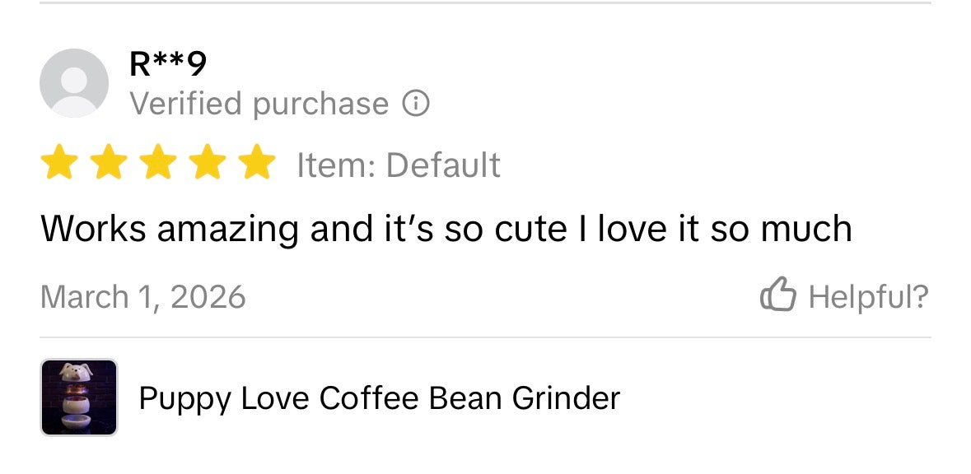This screenshot has height=474, width=971.
Task: Select the reviewer username R**9
Action: pos(168,64)
